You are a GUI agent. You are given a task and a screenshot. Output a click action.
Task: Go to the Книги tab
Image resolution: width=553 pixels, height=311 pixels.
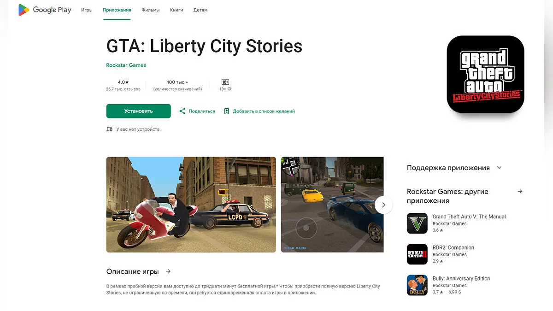176,10
